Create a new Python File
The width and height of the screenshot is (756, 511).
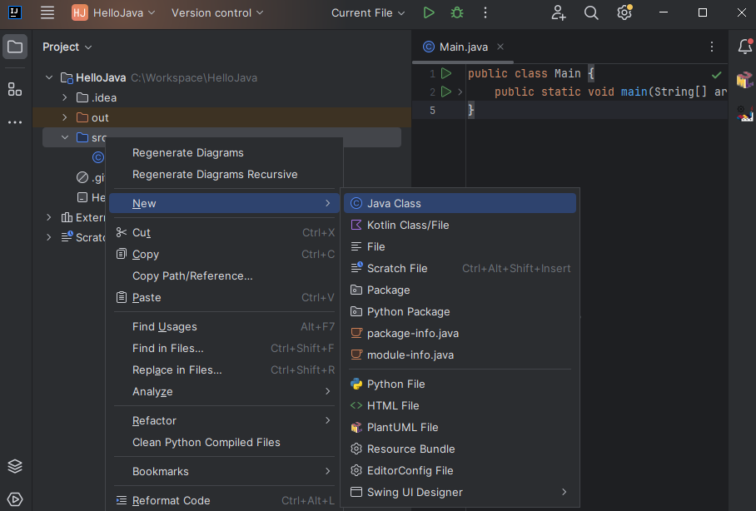[x=460, y=384]
